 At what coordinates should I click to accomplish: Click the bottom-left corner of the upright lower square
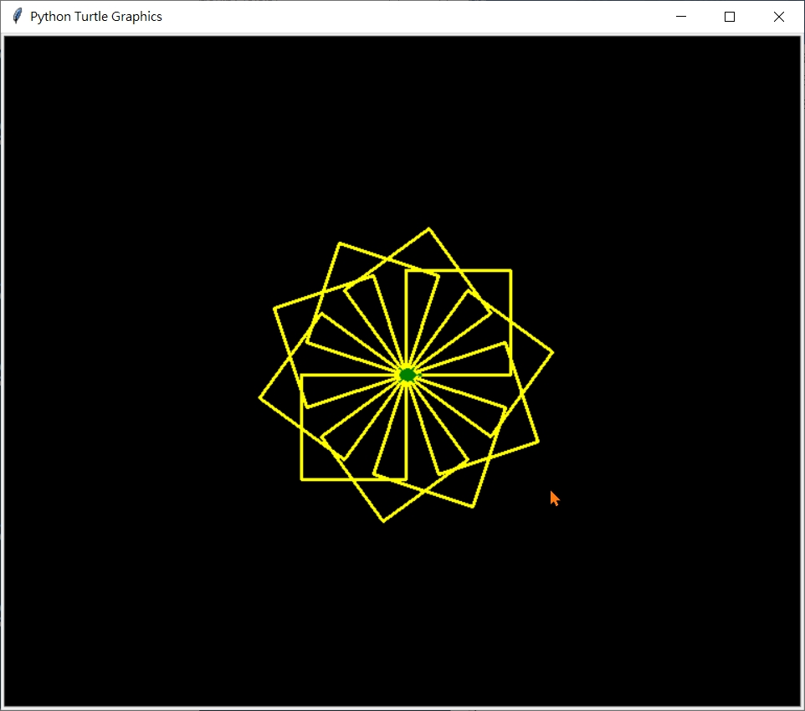click(x=302, y=479)
